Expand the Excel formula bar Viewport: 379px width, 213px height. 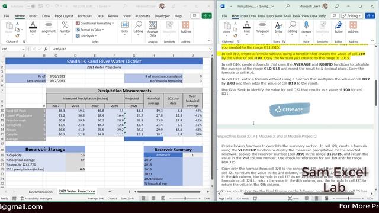pos(210,49)
